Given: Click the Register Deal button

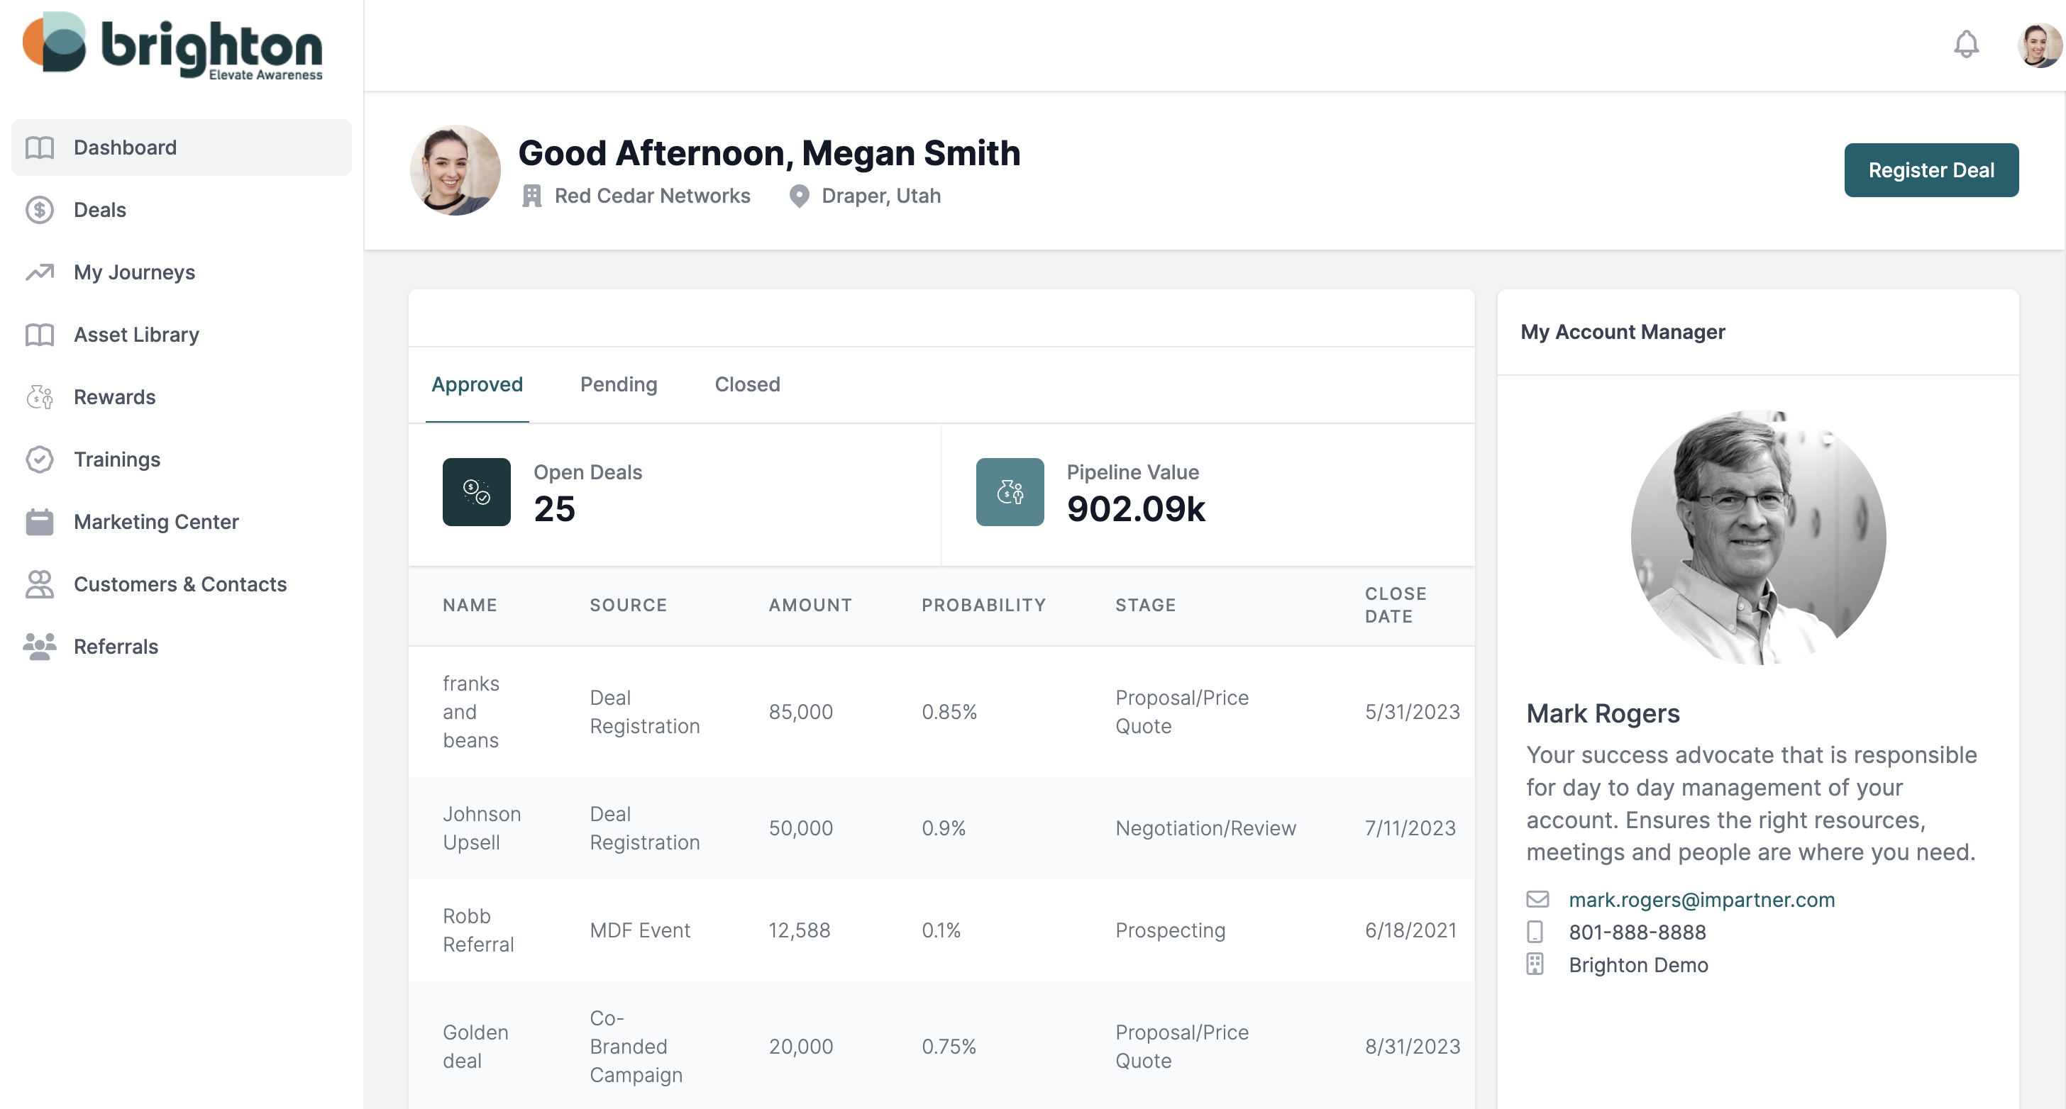Looking at the screenshot, I should coord(1931,170).
